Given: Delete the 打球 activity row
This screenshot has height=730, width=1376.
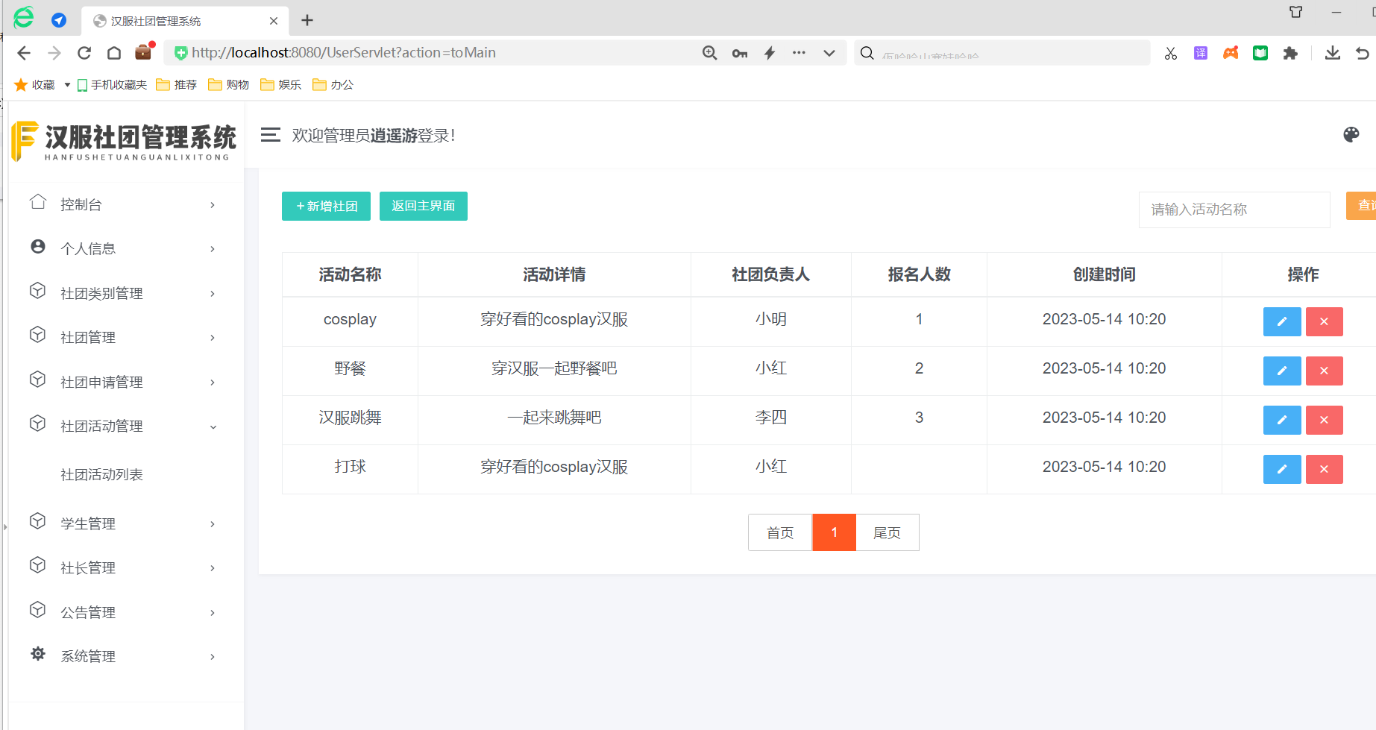Looking at the screenshot, I should [x=1324, y=469].
